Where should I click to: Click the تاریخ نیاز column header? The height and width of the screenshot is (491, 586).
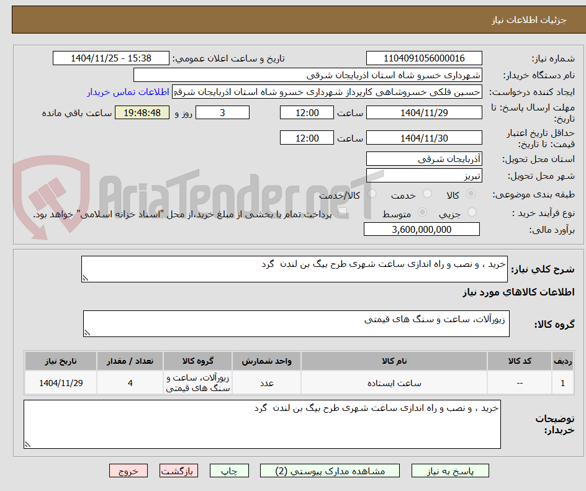pos(61,361)
